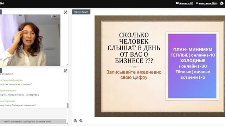This screenshot has width=225, height=126.
Task: Zoom out of the presentation
Action: click(x=81, y=121)
